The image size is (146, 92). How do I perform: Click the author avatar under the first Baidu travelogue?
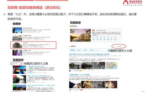point(70,71)
